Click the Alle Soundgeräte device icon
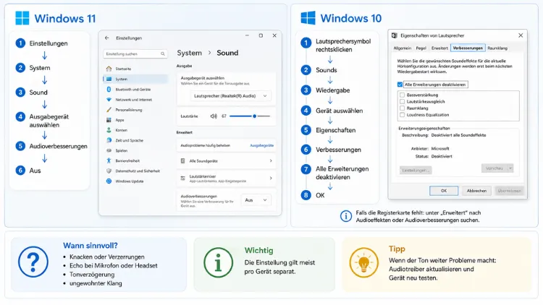543x305 pixels. click(x=183, y=160)
